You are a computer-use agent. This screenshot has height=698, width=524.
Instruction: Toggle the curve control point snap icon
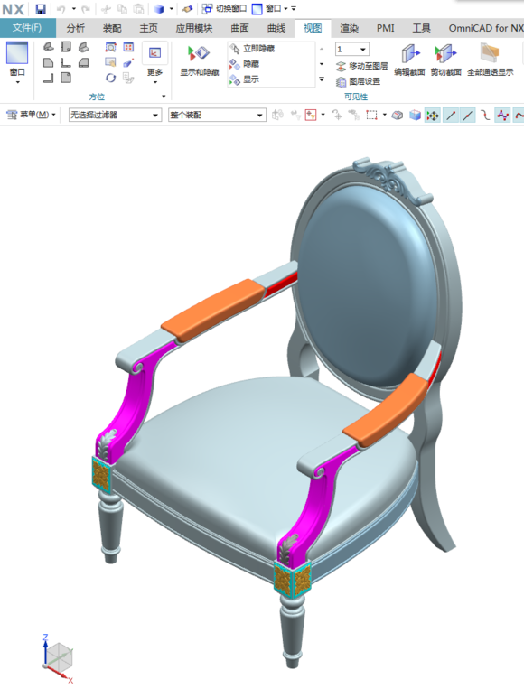pos(502,116)
